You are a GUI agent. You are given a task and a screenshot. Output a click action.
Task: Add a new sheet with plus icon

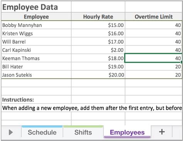[162, 132]
